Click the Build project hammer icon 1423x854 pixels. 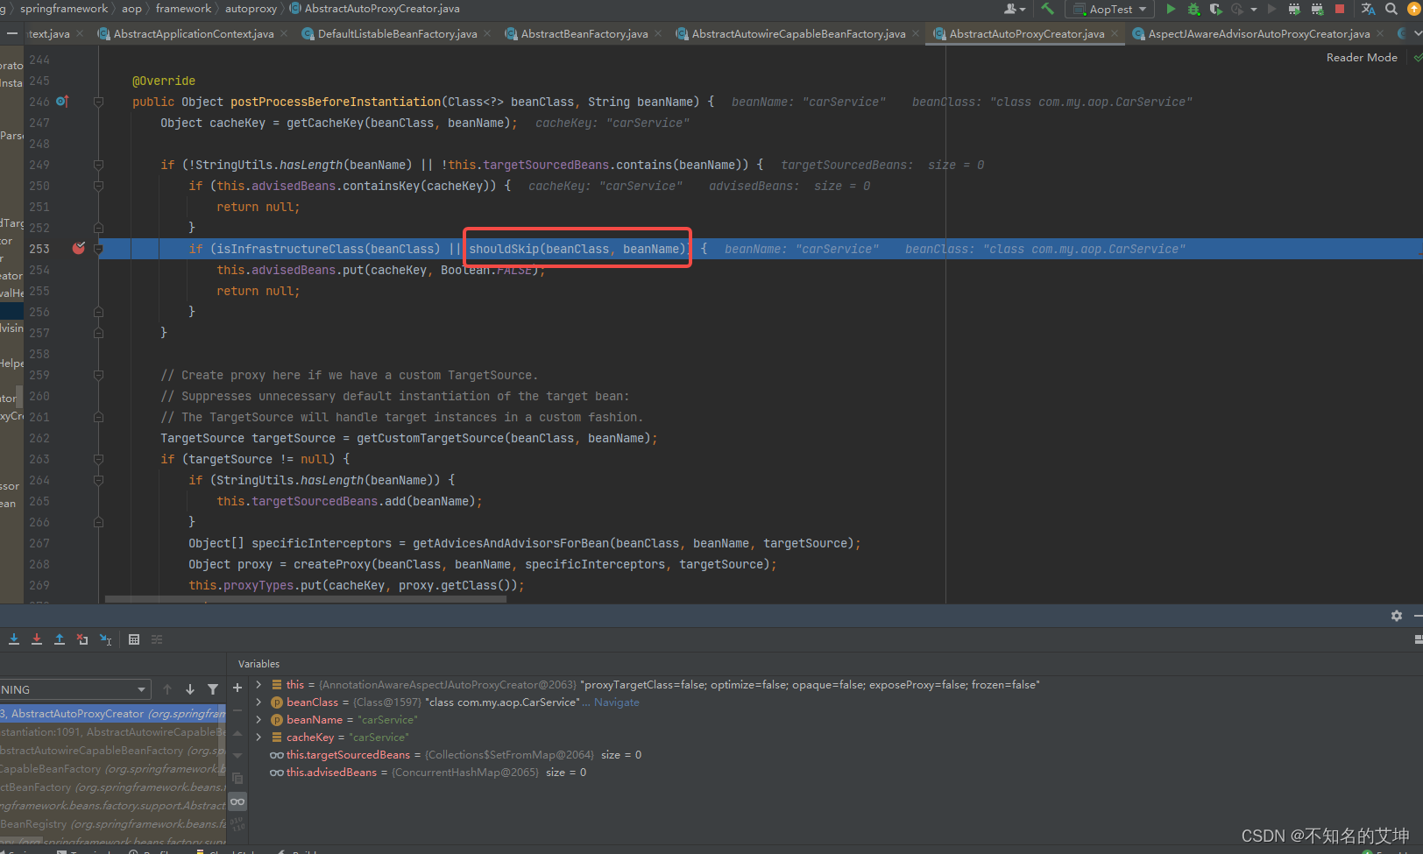[1047, 9]
